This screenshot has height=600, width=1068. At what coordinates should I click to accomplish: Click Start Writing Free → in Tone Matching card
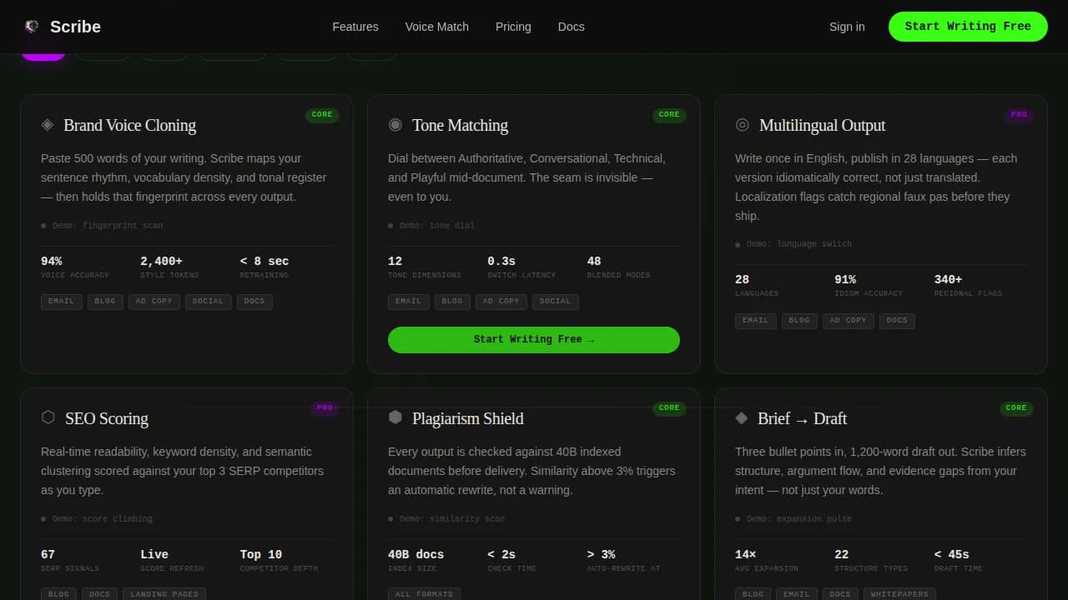point(534,340)
